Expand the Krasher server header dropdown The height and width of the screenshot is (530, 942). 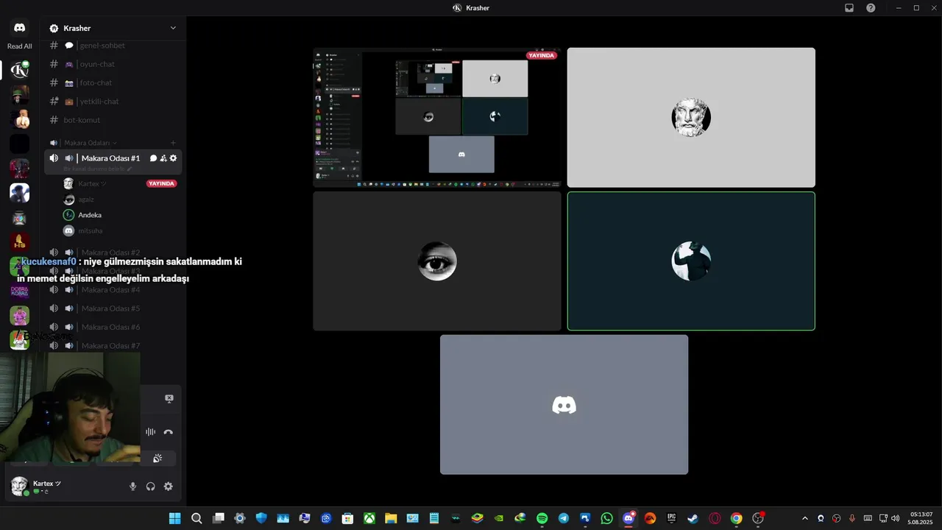tap(173, 28)
